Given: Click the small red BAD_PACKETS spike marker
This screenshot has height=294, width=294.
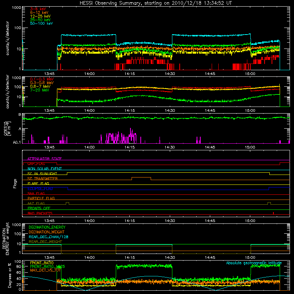Looking at the screenshot, I should pos(273,213).
